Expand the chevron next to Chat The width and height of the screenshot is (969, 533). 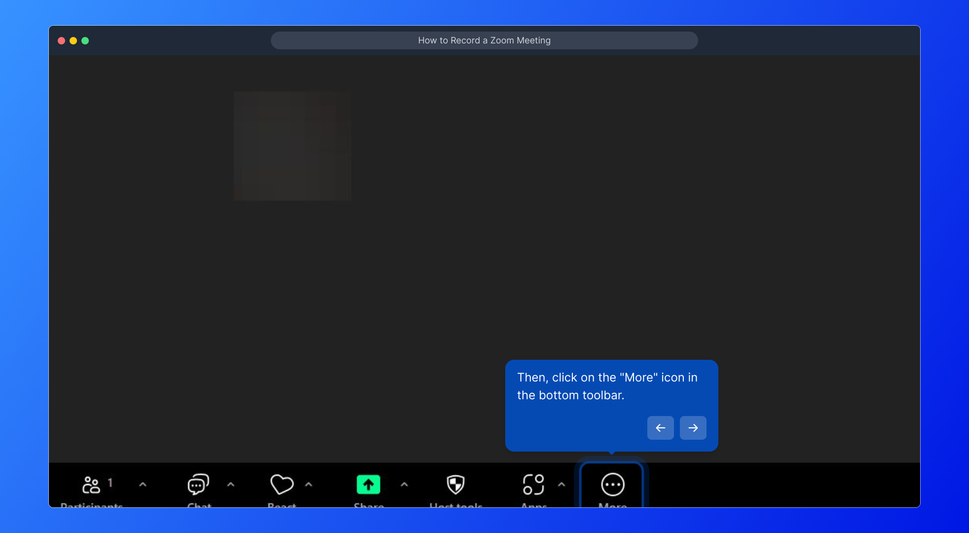tap(230, 485)
